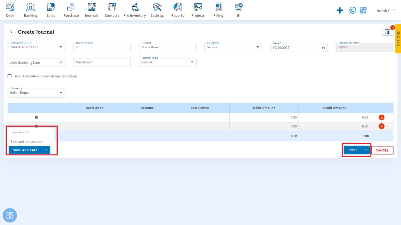
Task: Open the Reports module
Action: [178, 10]
